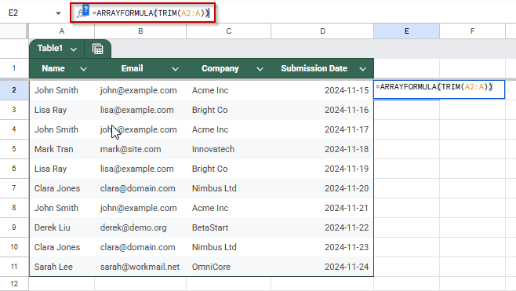Select column E header
This screenshot has height=291, width=516.
pos(406,31)
